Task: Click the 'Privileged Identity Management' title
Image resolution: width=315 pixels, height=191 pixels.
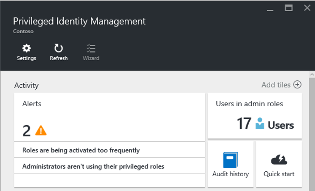Action: point(79,22)
